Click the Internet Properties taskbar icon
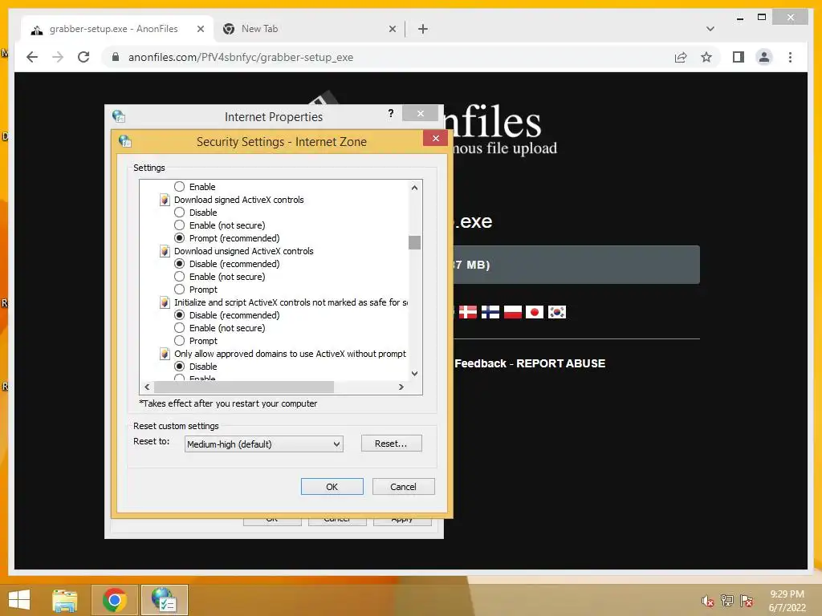This screenshot has width=822, height=616. pos(164,600)
